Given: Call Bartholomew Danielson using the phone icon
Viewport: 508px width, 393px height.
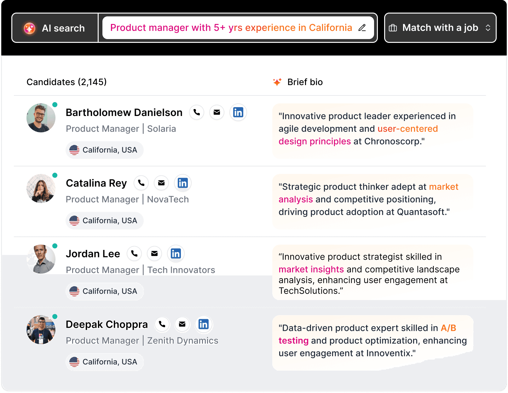Looking at the screenshot, I should coord(197,112).
